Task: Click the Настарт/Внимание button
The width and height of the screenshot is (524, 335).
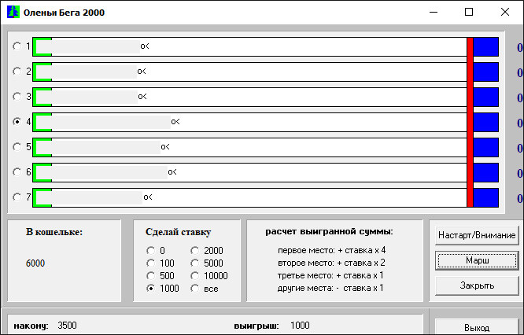Action: pos(477,235)
